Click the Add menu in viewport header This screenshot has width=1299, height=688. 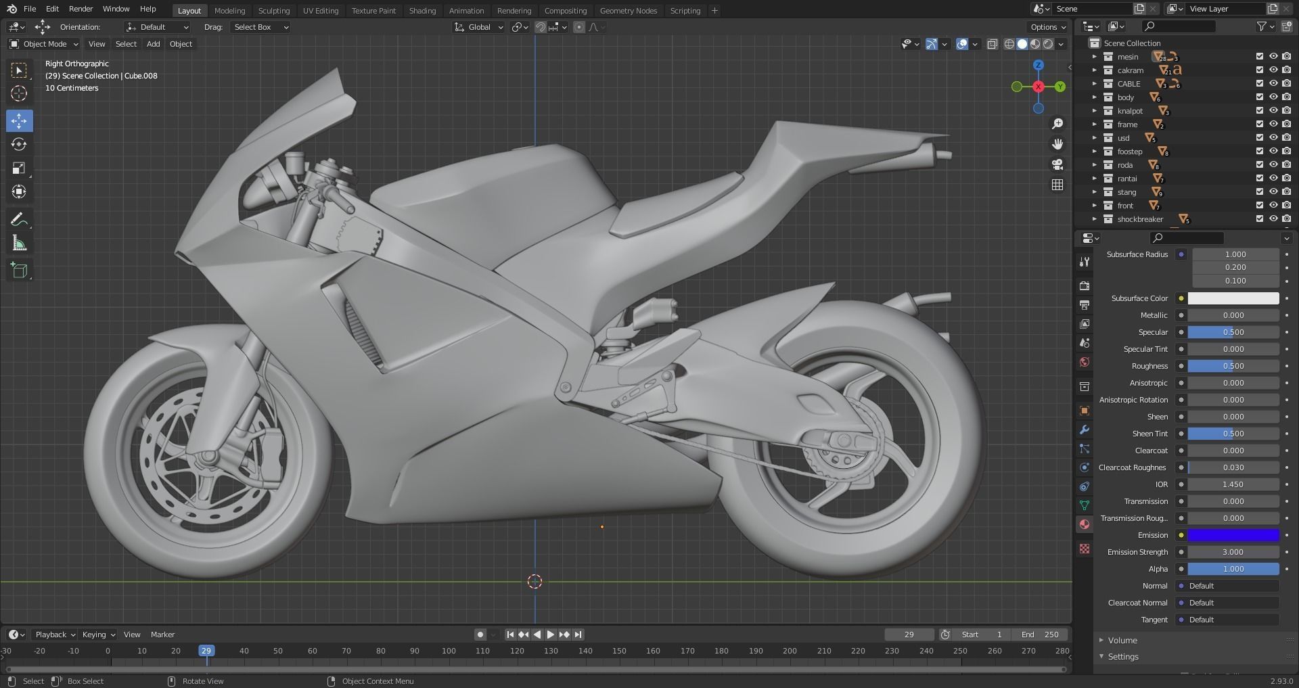154,44
